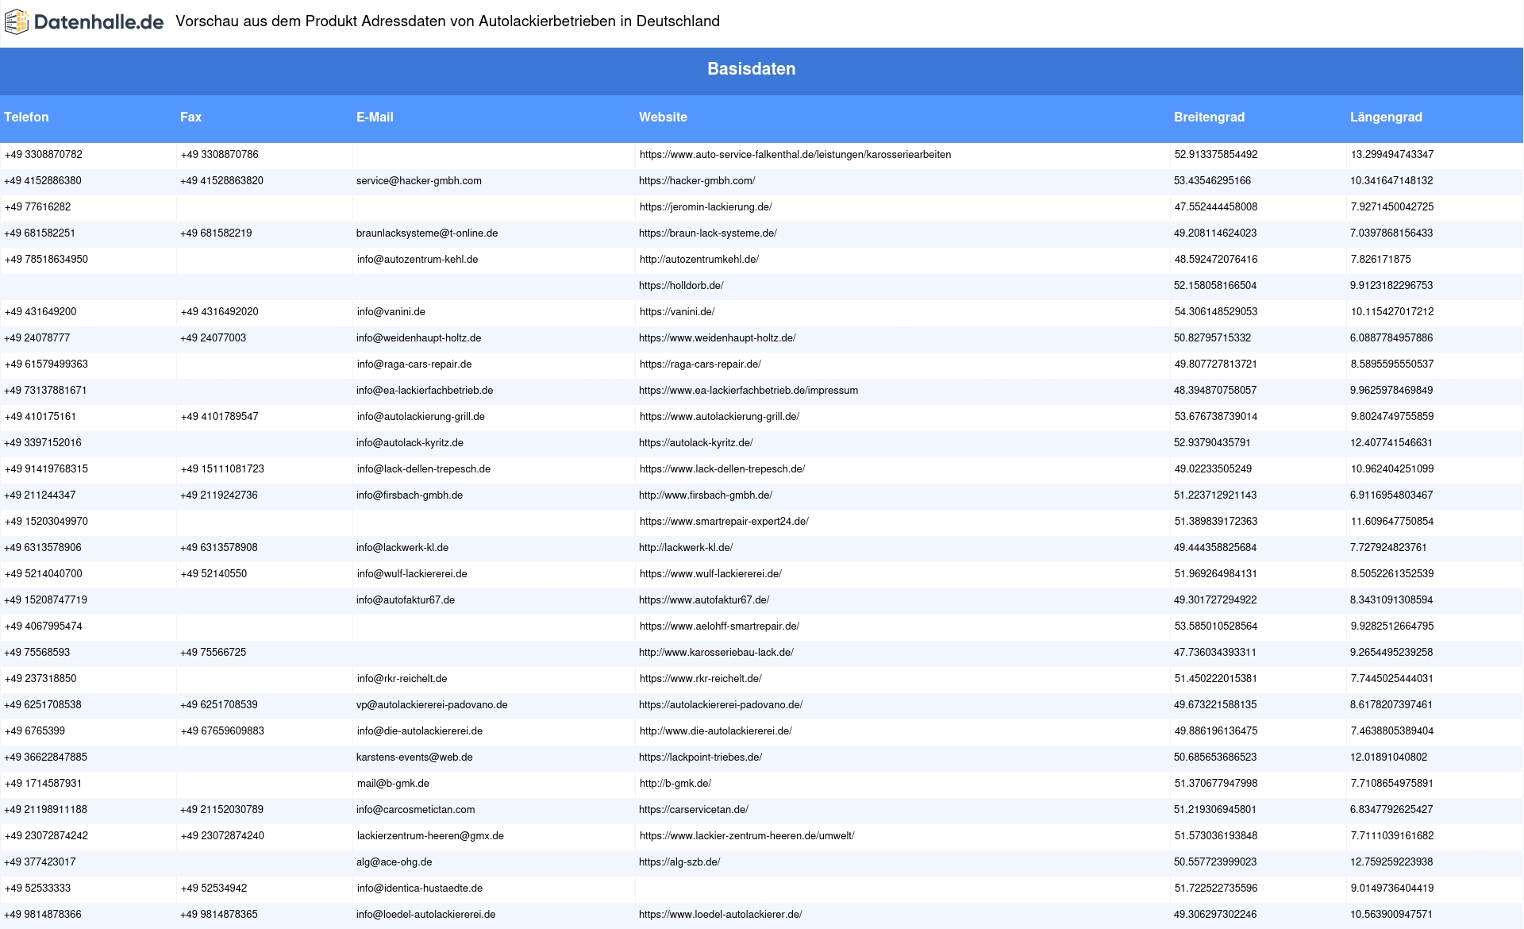Click longitude value 7.826171875

[x=1381, y=260]
